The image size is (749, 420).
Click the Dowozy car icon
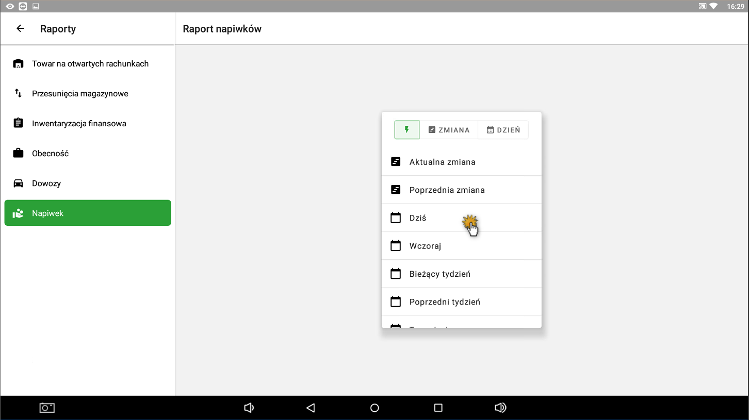(18, 183)
